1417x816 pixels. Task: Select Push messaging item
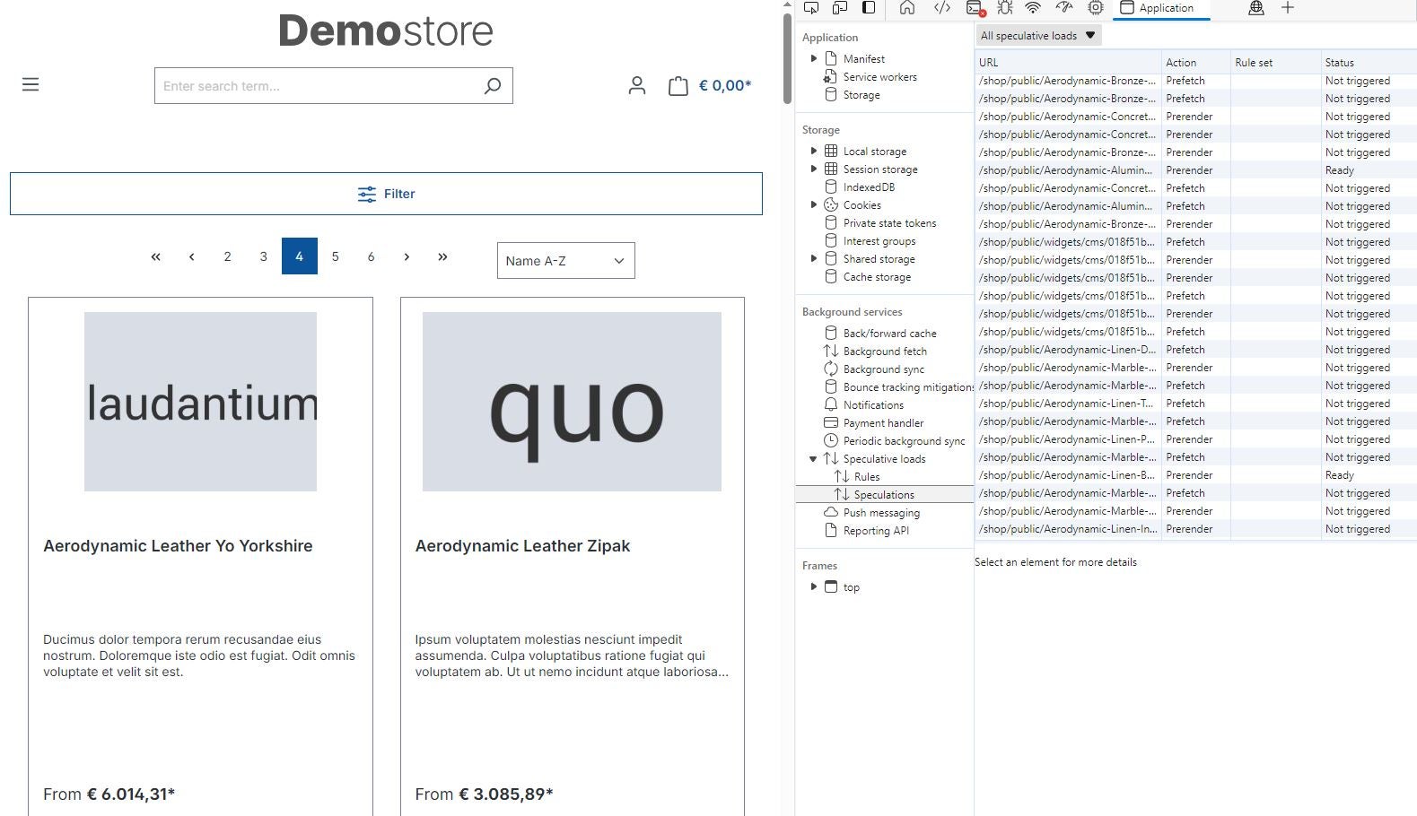[x=881, y=513]
